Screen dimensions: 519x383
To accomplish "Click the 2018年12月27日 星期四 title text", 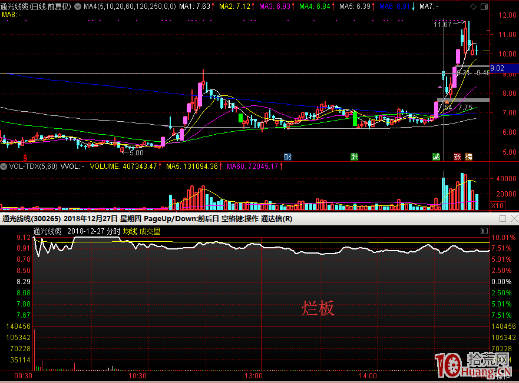I will [103, 219].
